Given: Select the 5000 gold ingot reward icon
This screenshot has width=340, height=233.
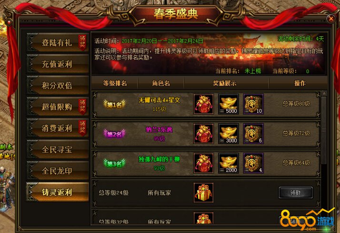Looking at the screenshot, I should [228, 104].
